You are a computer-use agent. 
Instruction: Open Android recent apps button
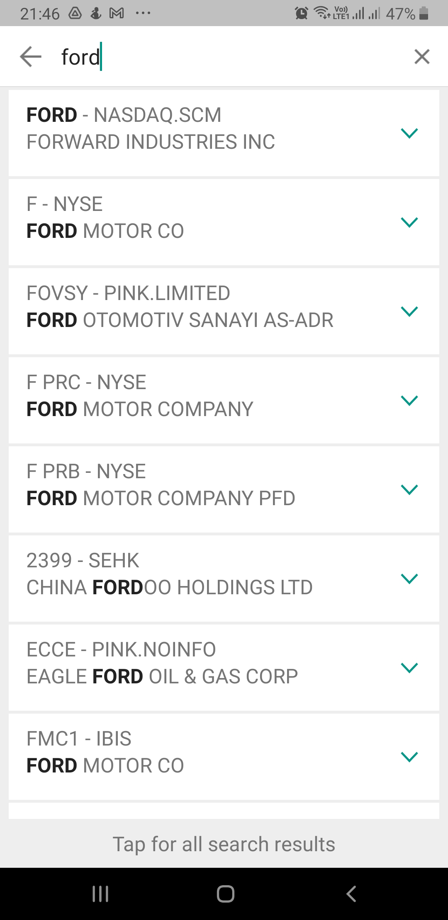click(x=100, y=893)
